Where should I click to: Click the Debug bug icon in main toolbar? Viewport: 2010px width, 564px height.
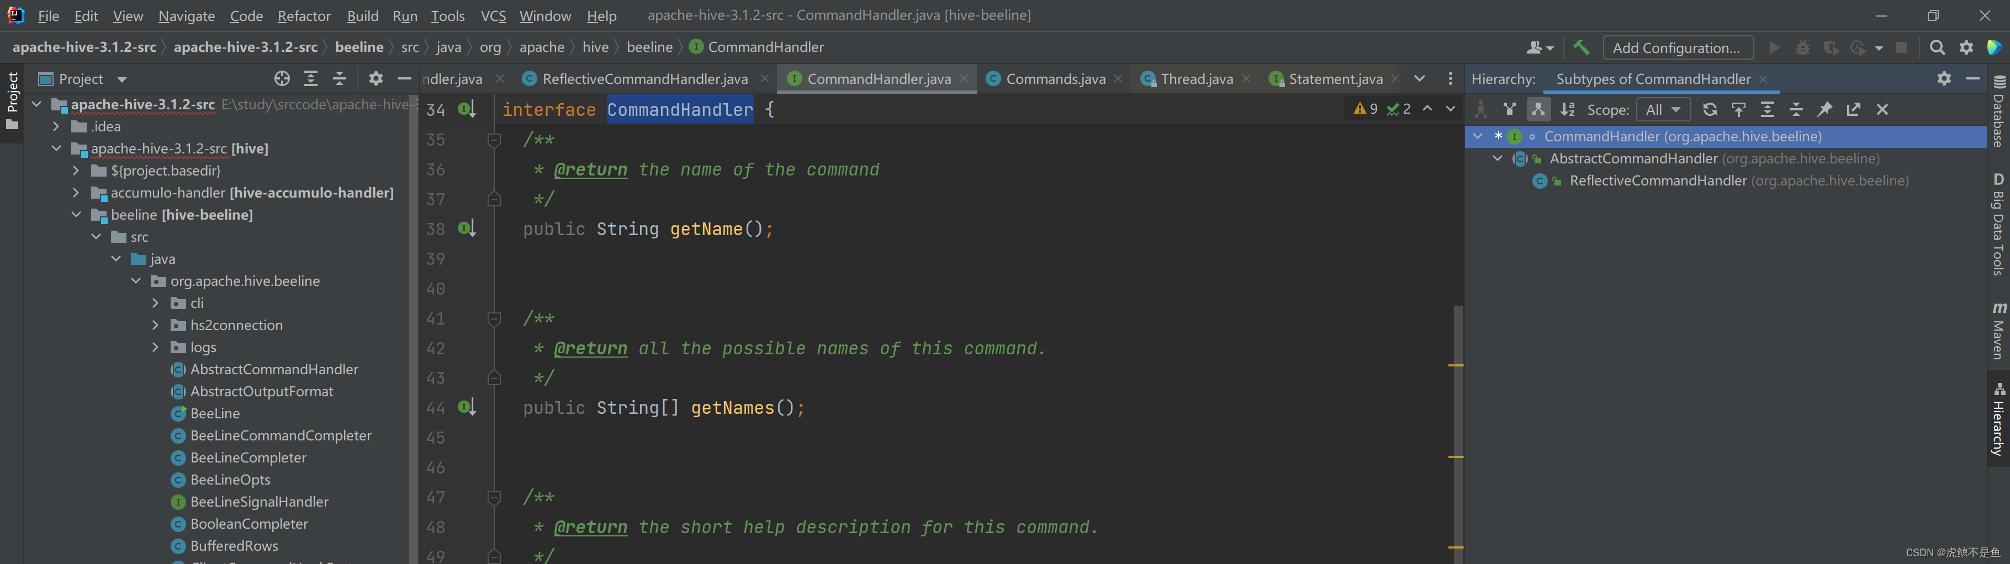pos(1802,47)
